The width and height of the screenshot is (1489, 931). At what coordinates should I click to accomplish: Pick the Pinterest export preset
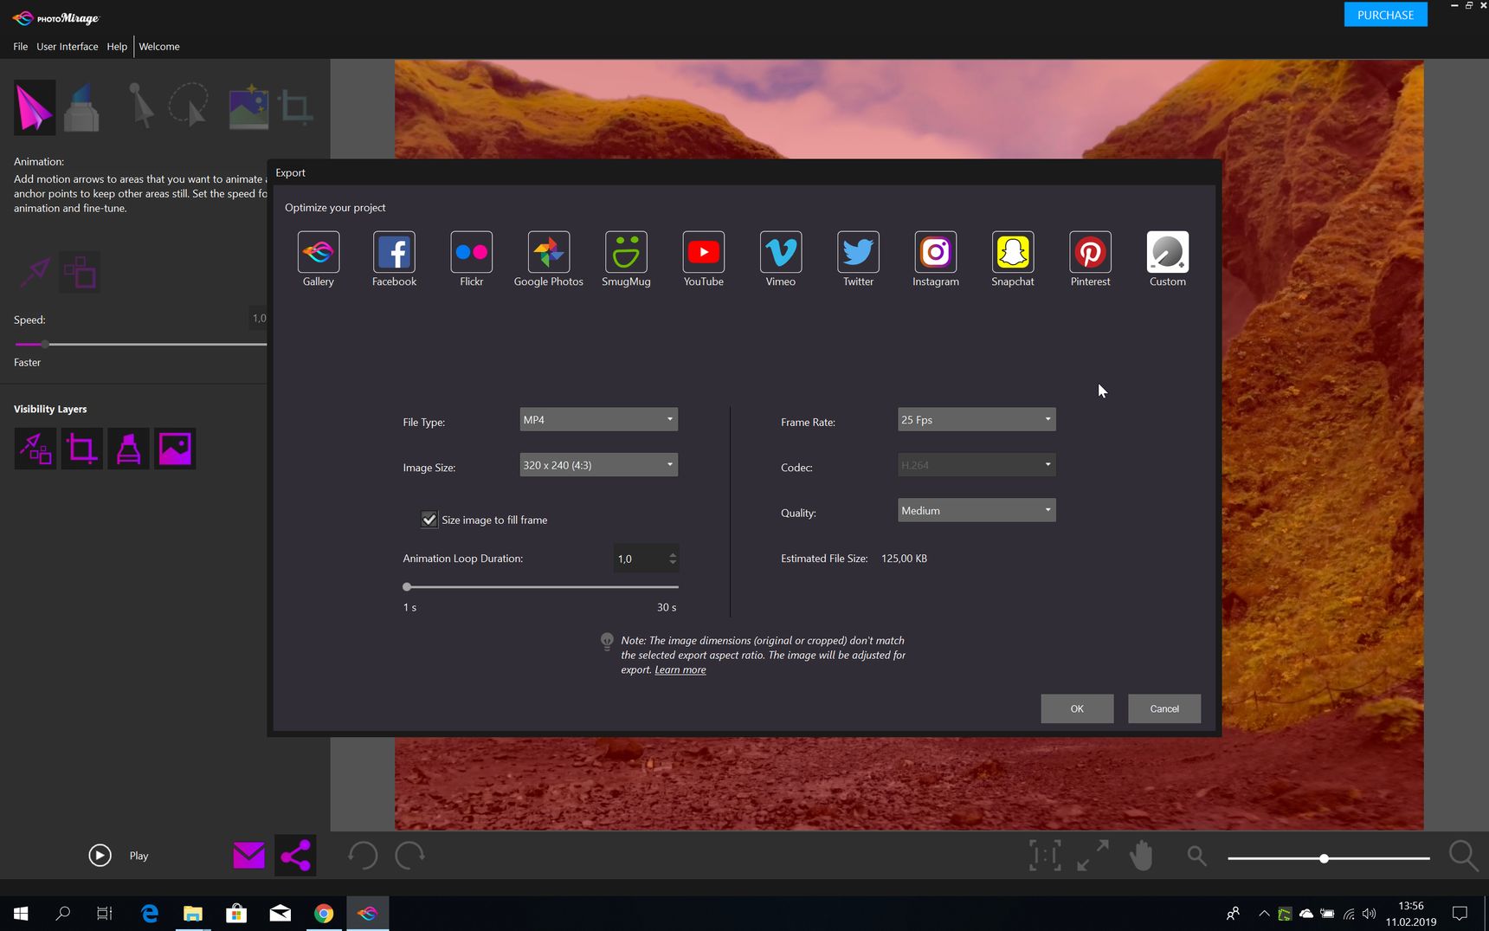tap(1090, 252)
